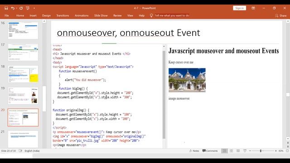Open the Help tab

click(142, 15)
